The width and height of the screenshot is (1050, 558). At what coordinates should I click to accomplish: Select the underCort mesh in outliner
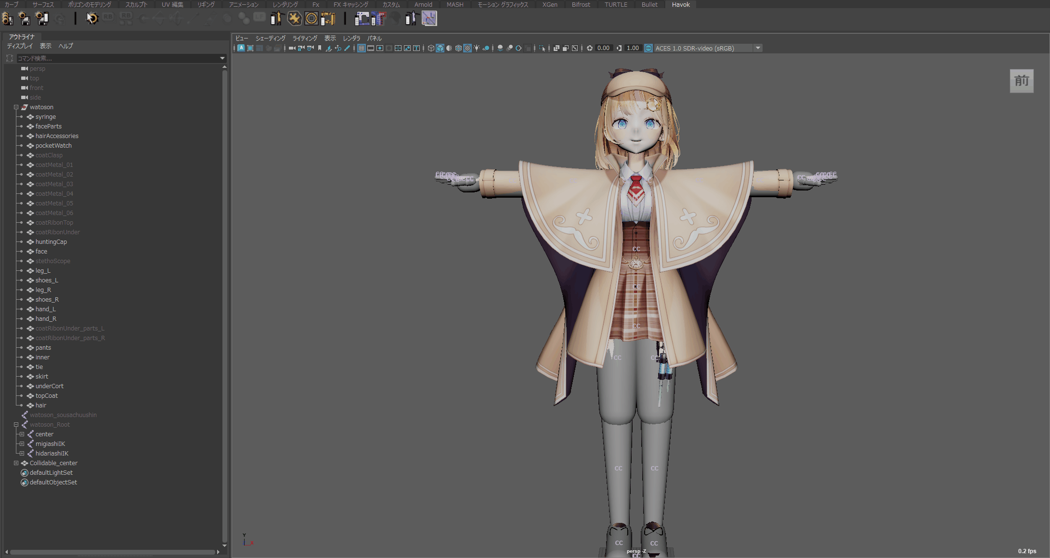(x=49, y=386)
